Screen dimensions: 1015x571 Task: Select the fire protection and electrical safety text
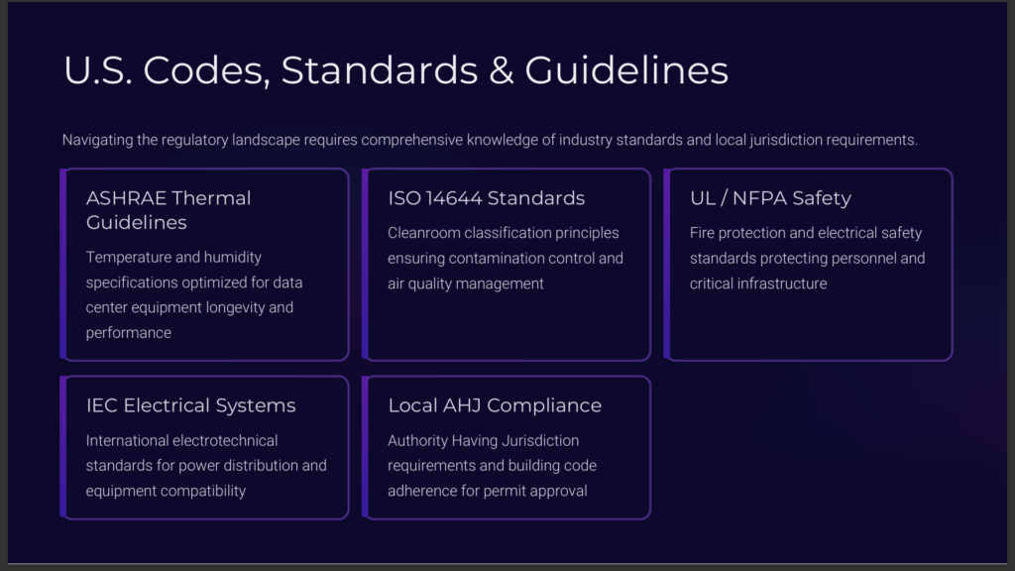coord(807,258)
